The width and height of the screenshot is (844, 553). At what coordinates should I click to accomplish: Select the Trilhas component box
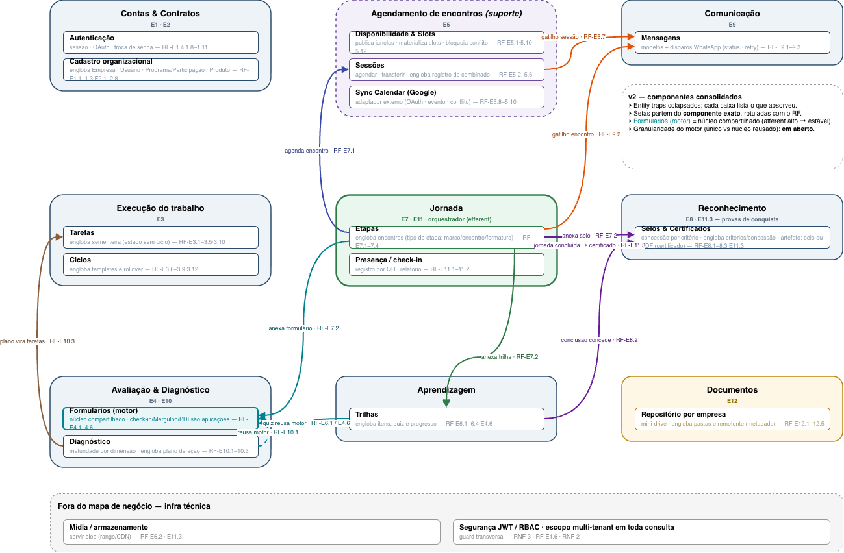click(446, 419)
